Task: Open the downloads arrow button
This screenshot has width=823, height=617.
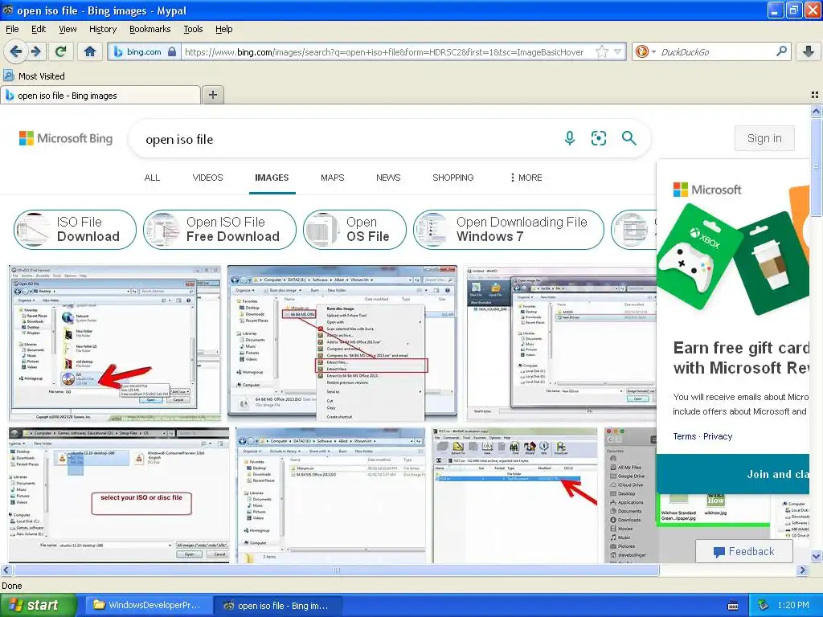Action: (x=809, y=51)
